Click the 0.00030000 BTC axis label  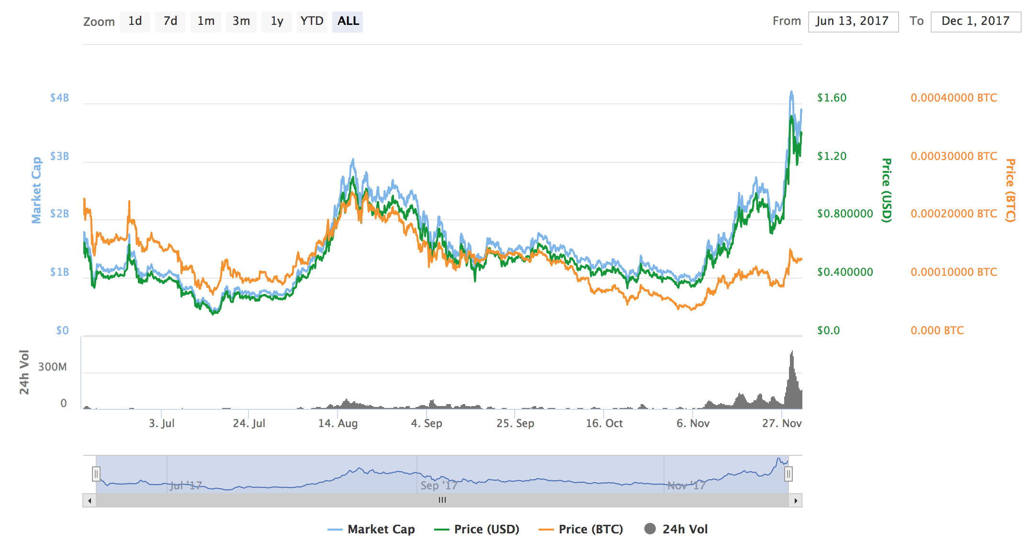click(954, 157)
